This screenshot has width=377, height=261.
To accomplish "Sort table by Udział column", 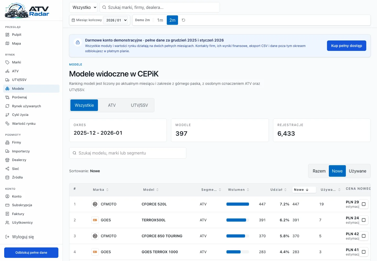I will click(279, 190).
